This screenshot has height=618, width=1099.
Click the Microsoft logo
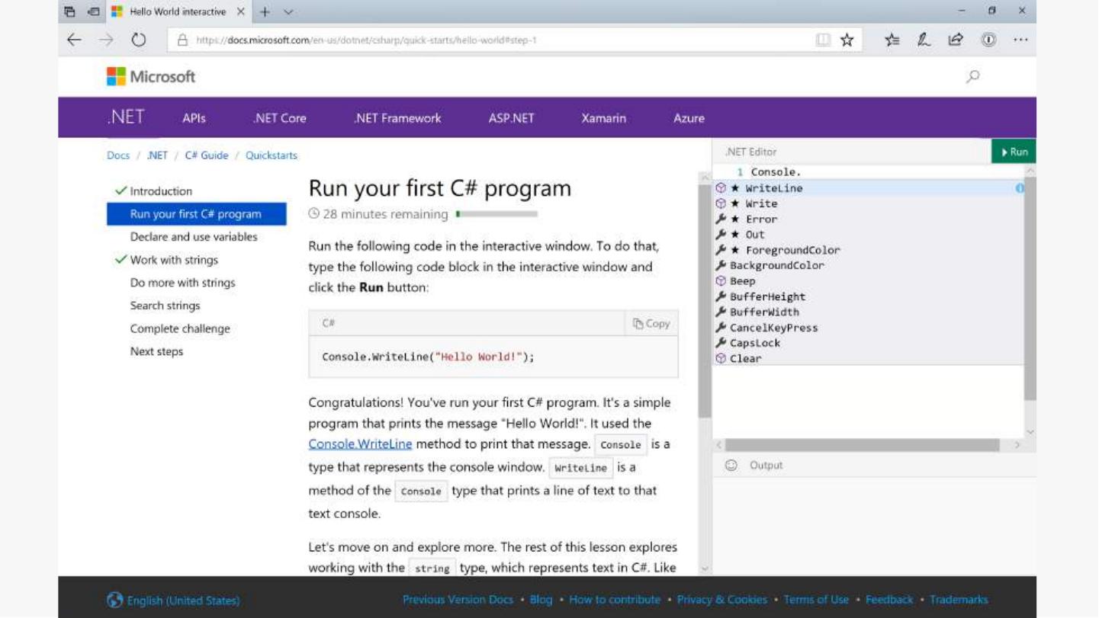point(151,76)
